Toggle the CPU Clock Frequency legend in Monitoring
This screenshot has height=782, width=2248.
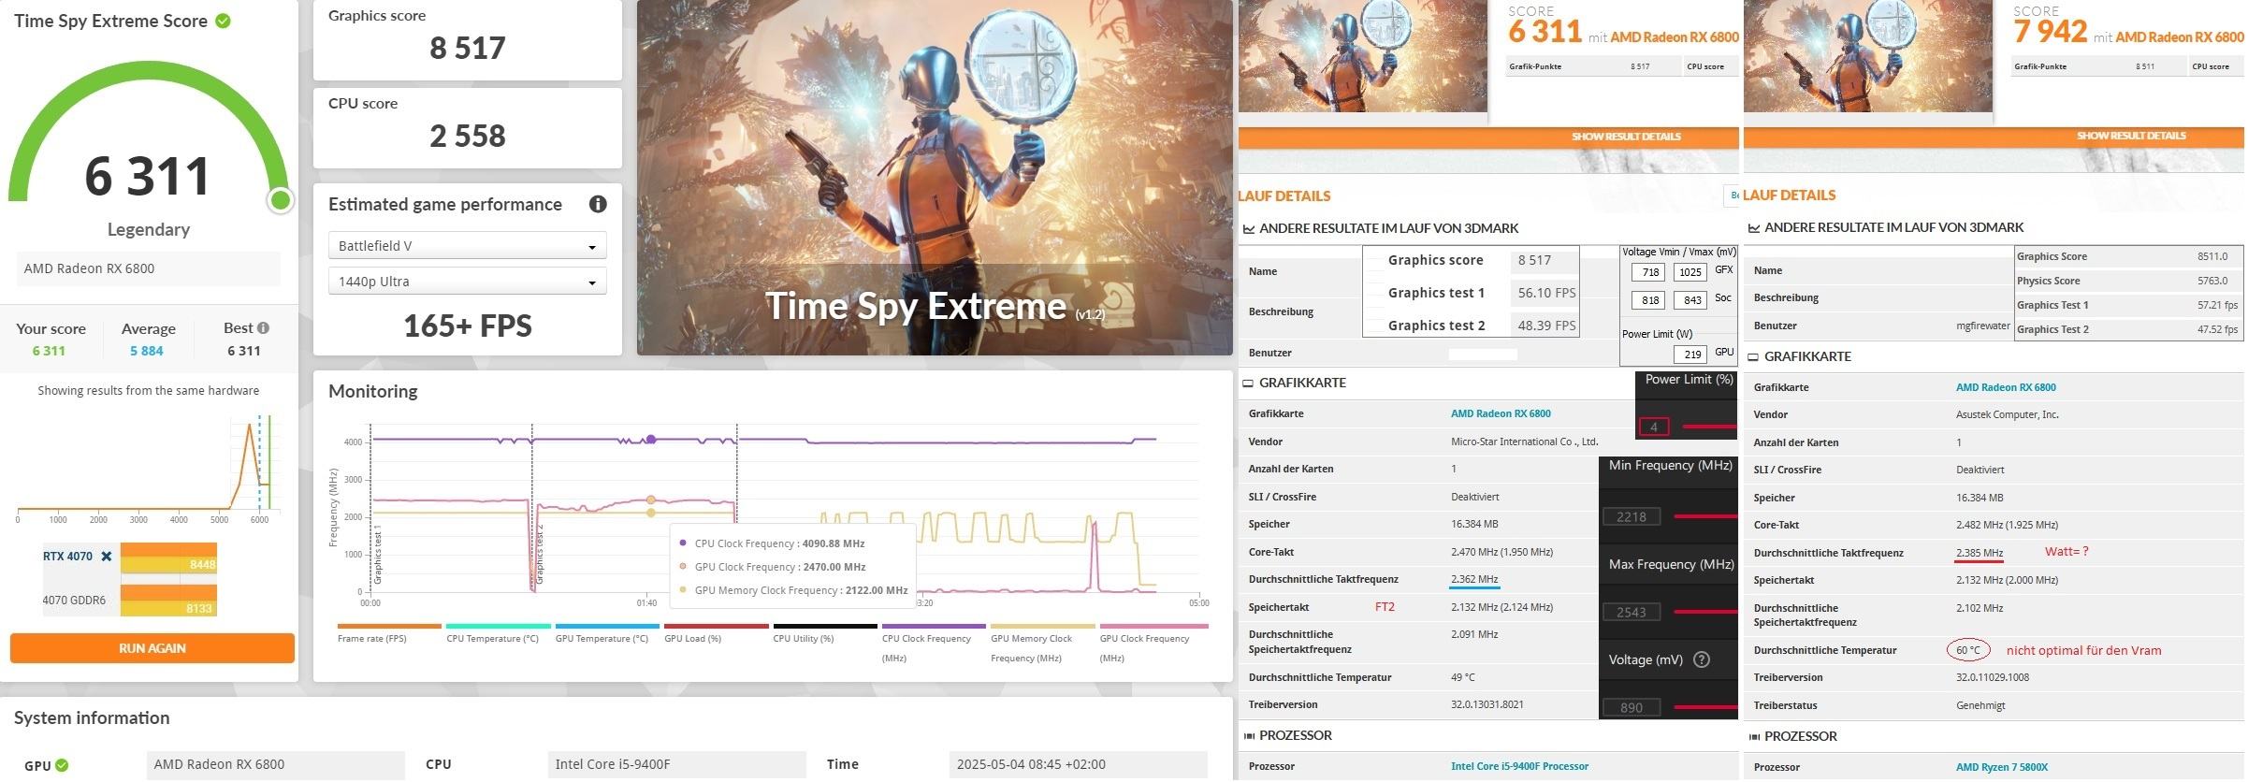pos(934,643)
